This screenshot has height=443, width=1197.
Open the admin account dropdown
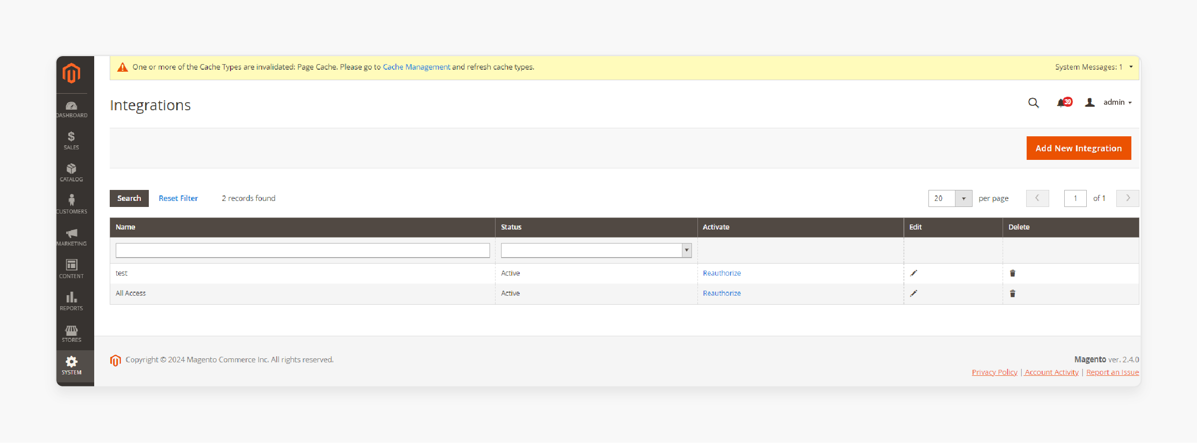[x=1109, y=102]
